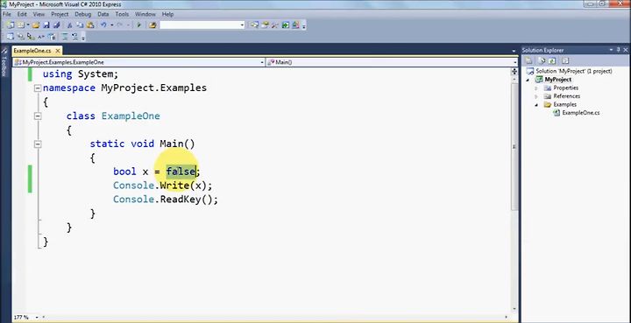Collapse the Examples folder arrow
The image size is (631, 323).
click(536, 105)
